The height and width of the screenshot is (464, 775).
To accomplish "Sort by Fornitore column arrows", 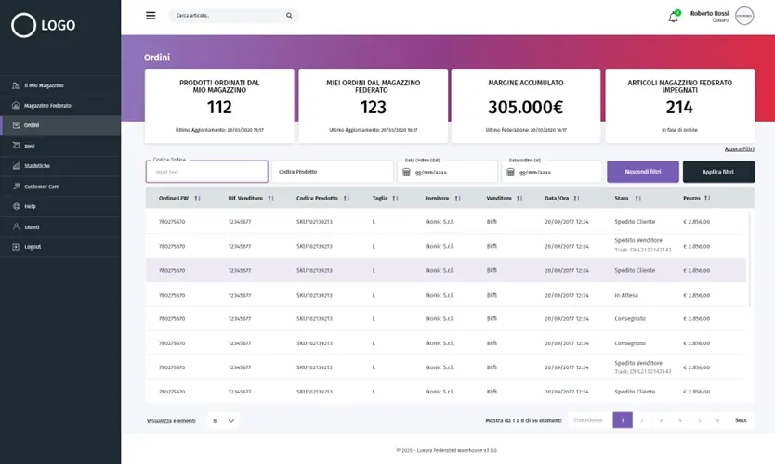I will pyautogui.click(x=458, y=199).
